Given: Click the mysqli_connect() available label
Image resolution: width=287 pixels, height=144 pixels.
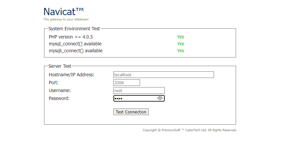Looking at the screenshot, I should click(x=76, y=51).
